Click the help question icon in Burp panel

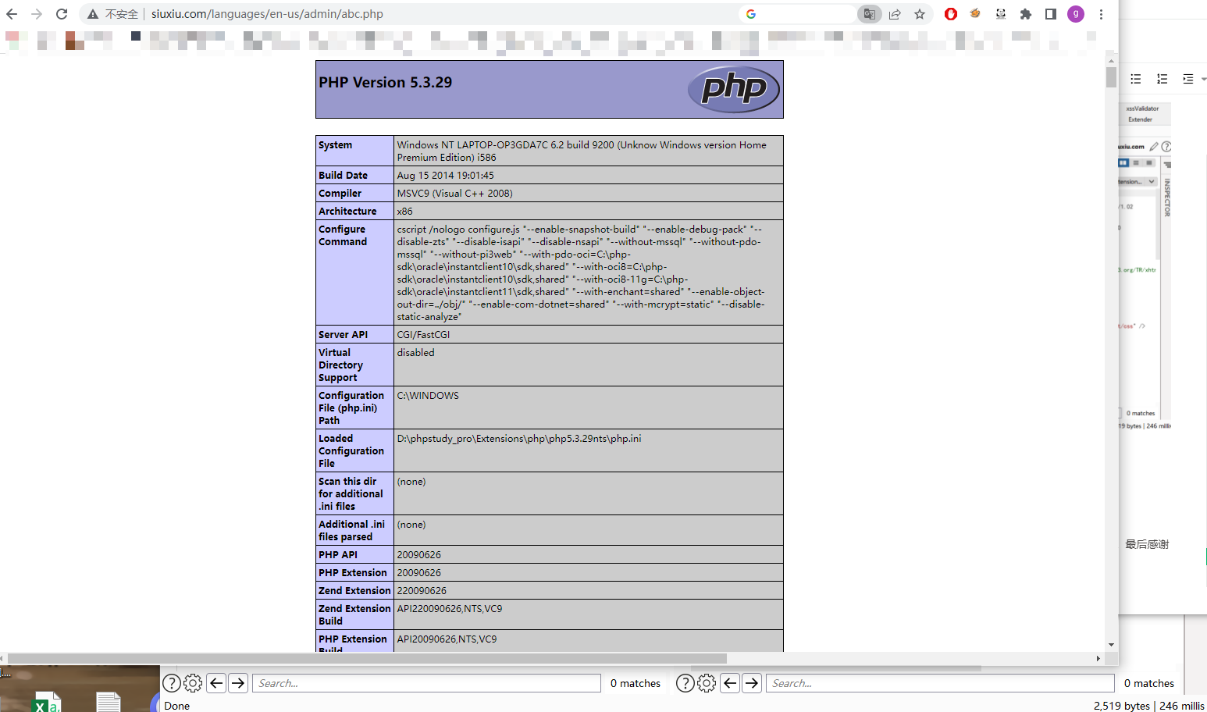point(1166,147)
